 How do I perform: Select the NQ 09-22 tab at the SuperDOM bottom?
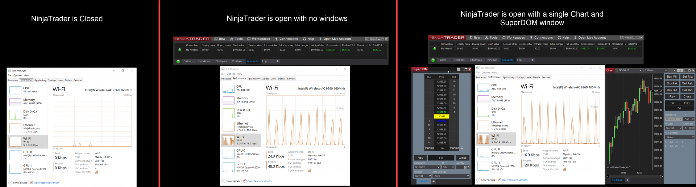pos(423,181)
